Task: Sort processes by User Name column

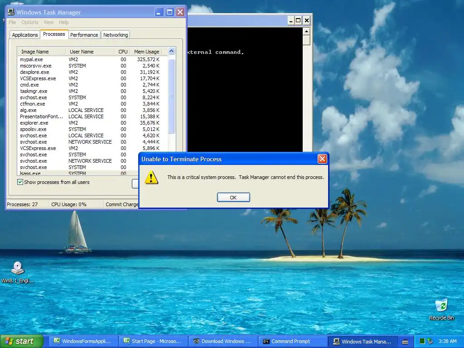Action: 90,52
